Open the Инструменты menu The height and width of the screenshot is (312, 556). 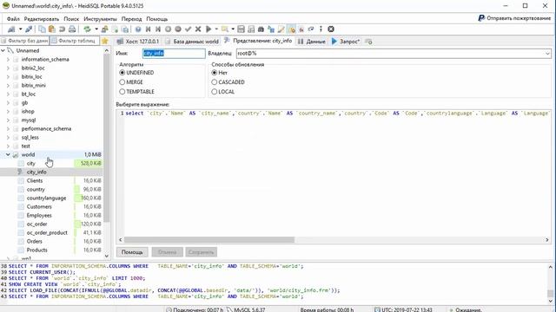[x=101, y=19]
